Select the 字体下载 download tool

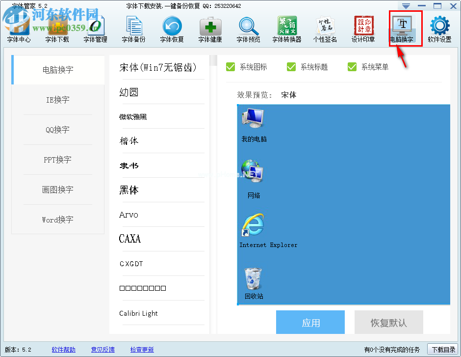tap(57, 28)
